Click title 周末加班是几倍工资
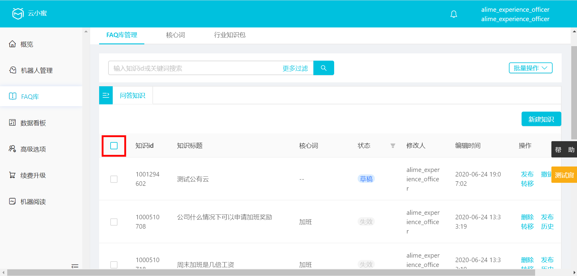This screenshot has width=577, height=276. click(205, 265)
